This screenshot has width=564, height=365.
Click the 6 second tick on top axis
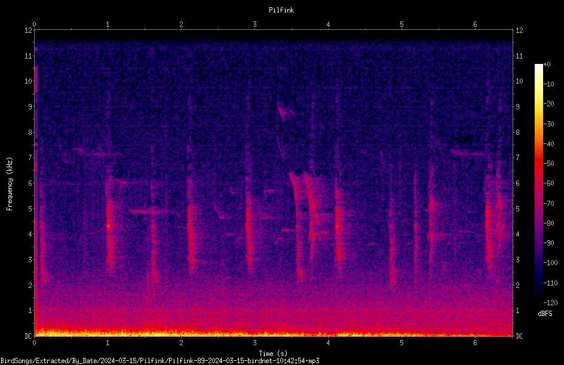[x=475, y=24]
